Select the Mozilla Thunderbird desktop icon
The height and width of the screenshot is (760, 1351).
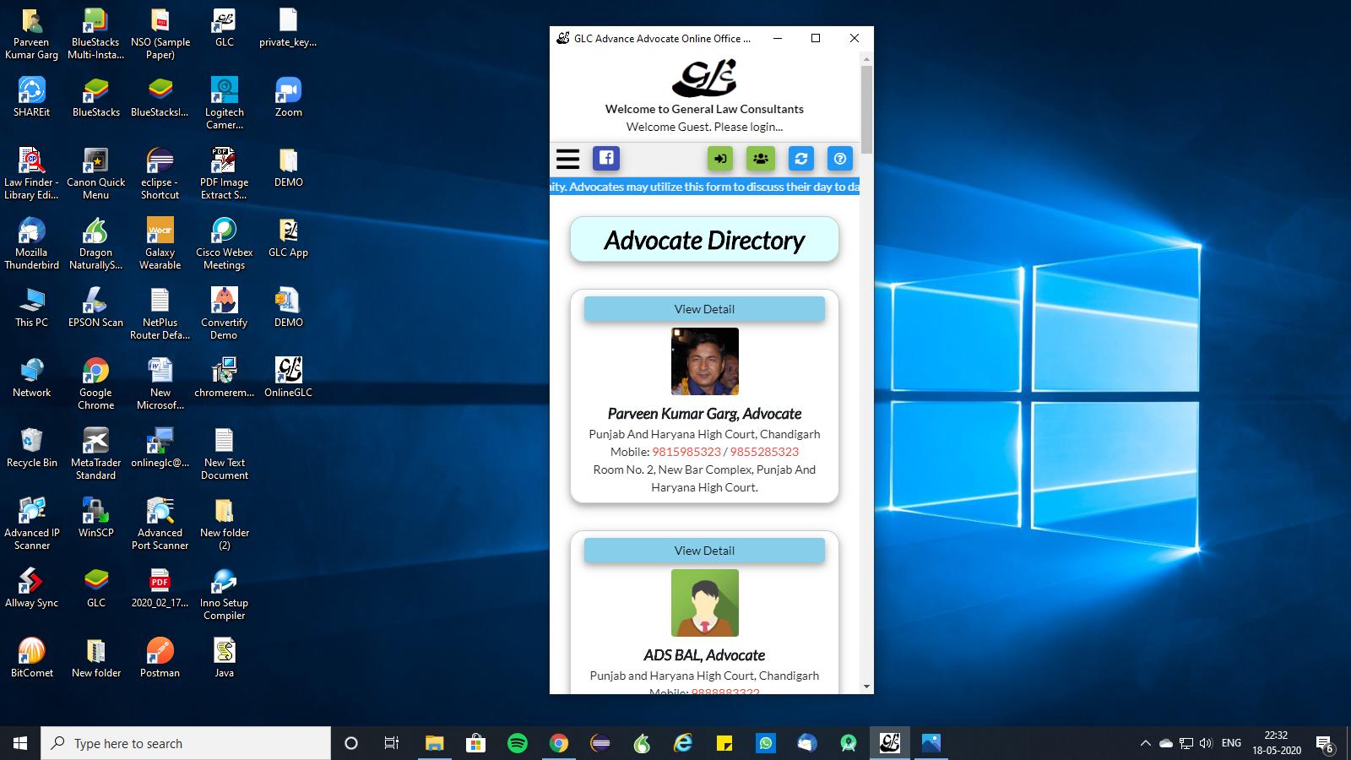(31, 243)
